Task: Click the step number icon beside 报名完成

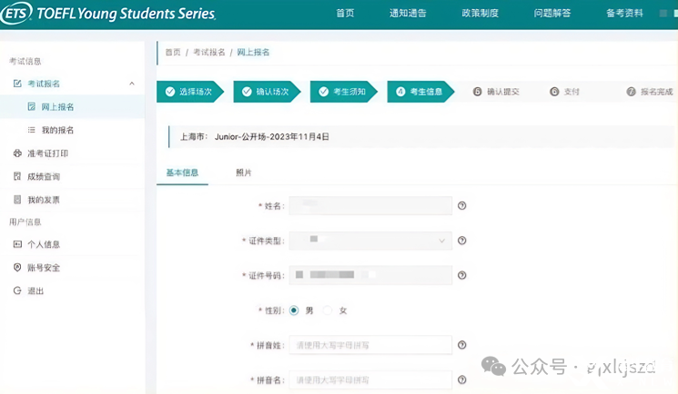Action: (632, 92)
